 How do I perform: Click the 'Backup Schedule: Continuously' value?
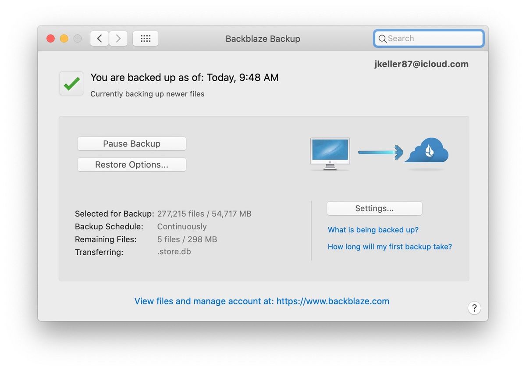click(181, 226)
